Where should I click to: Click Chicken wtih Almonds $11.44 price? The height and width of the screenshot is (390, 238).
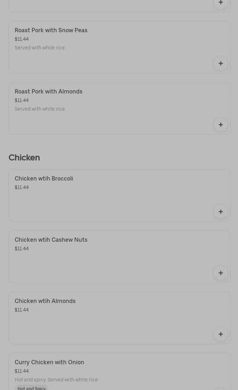pyautogui.click(x=22, y=310)
